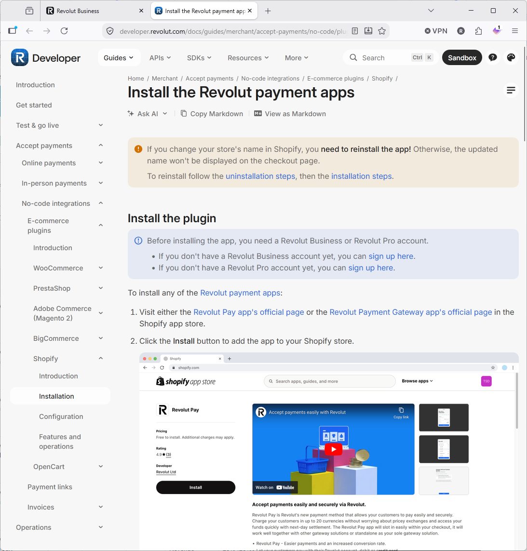Image resolution: width=527 pixels, height=551 pixels.
Task: Toggle reader view icon in address bar
Action: pyautogui.click(x=355, y=31)
